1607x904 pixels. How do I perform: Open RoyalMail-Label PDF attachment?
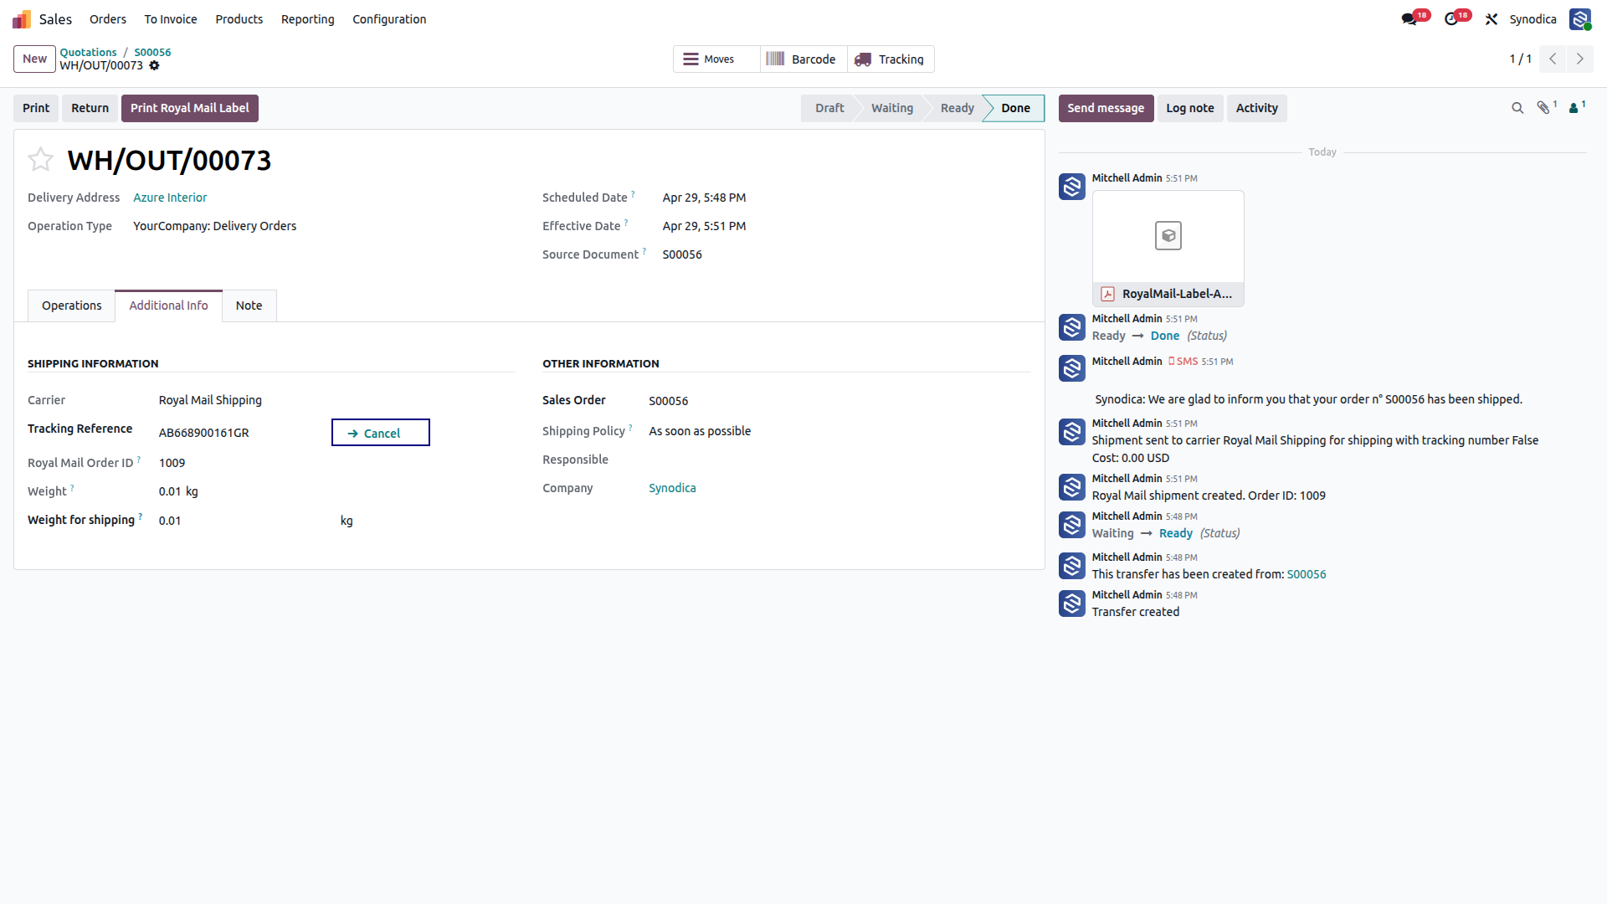point(1168,249)
